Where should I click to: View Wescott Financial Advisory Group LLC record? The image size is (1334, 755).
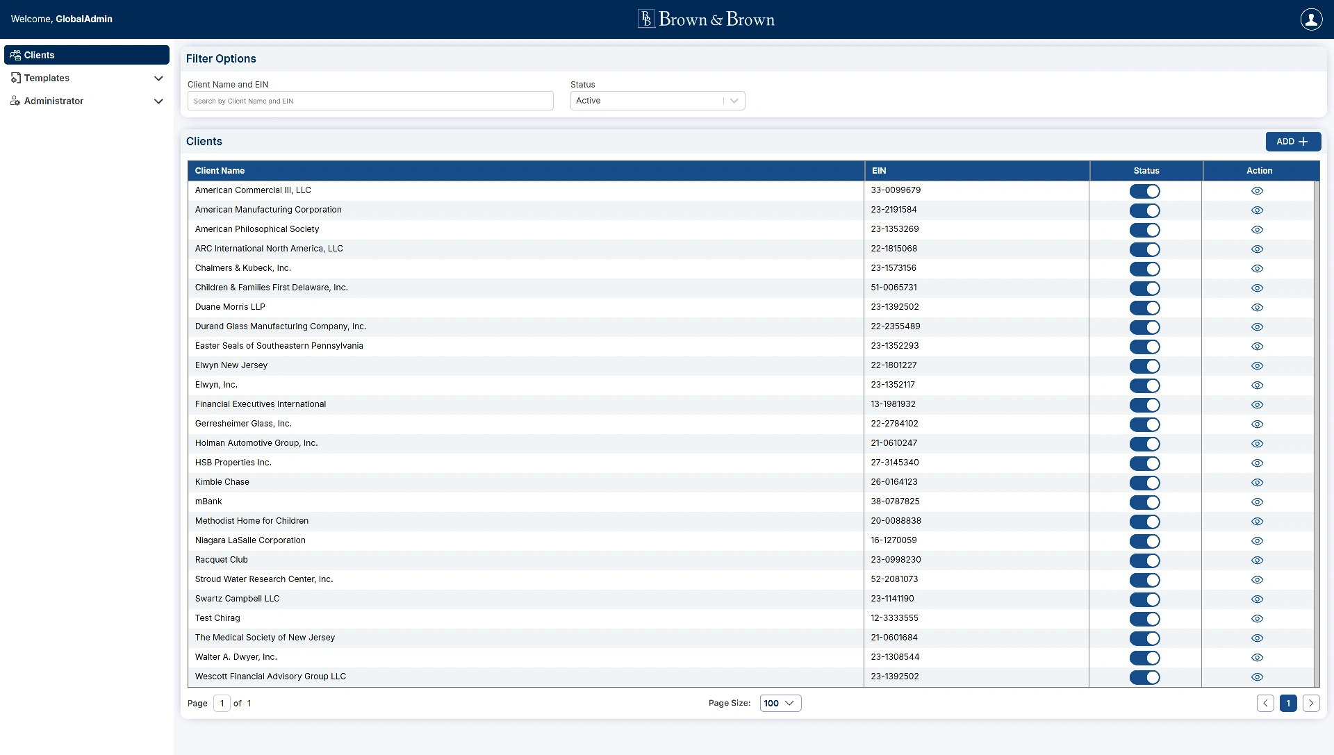1257,677
